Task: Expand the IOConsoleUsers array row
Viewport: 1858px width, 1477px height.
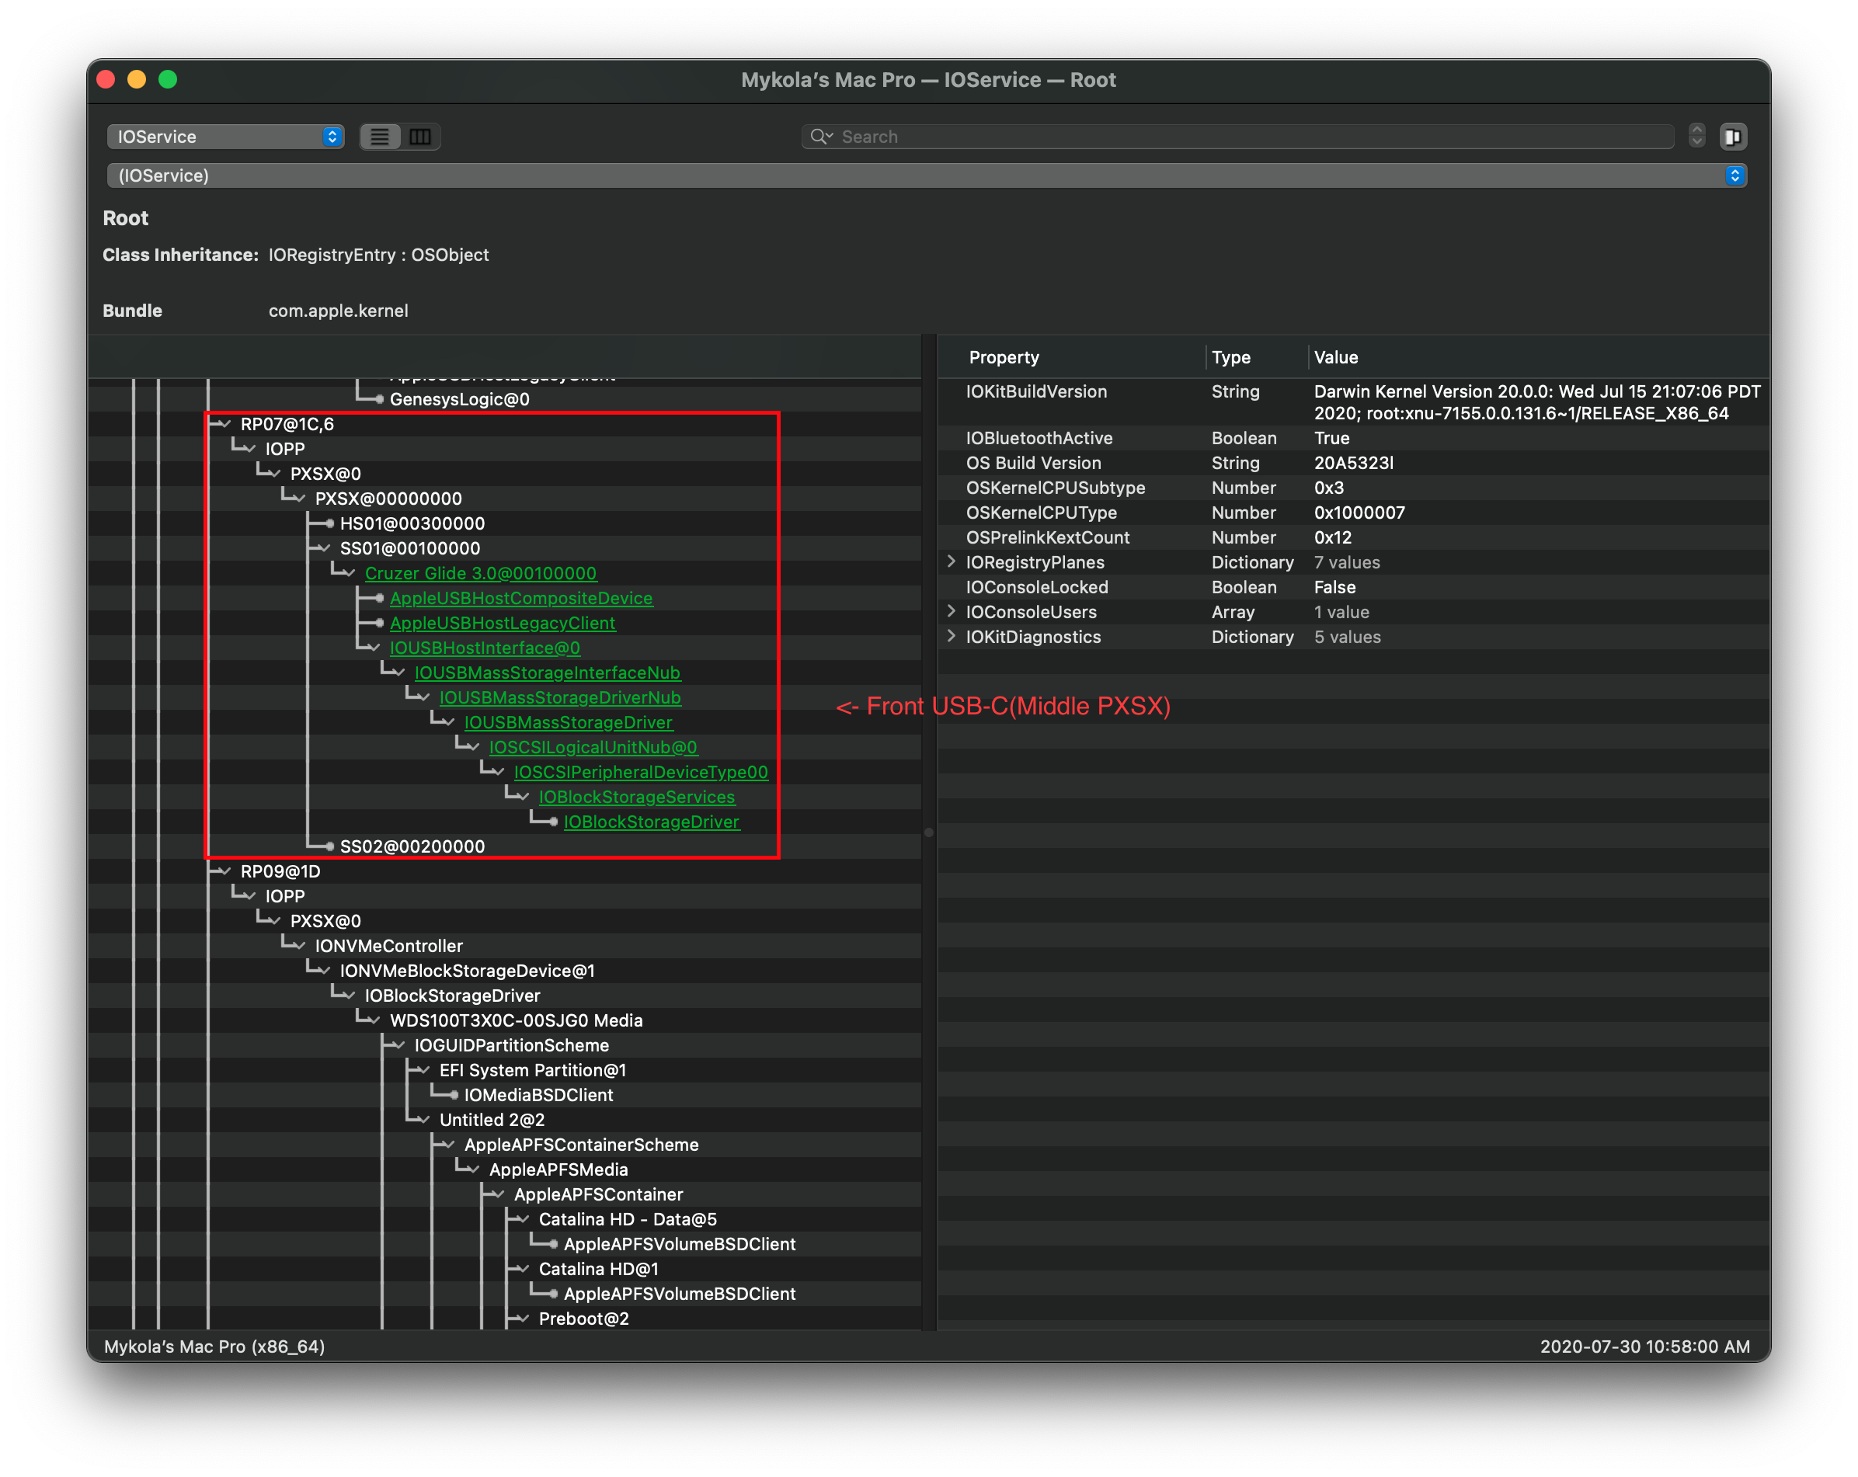Action: 952,611
